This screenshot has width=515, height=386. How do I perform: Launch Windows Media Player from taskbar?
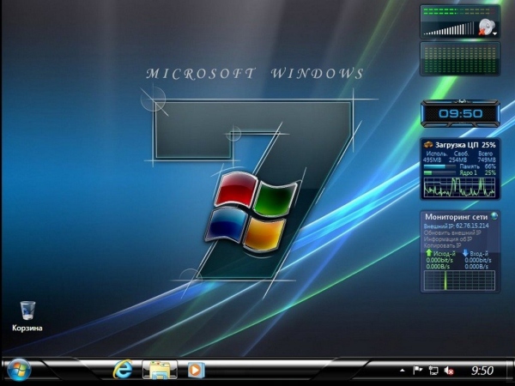click(197, 370)
